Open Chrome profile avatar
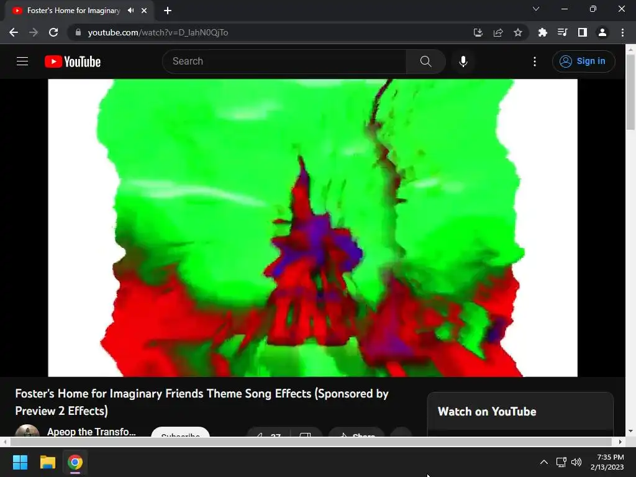 pyautogui.click(x=602, y=32)
